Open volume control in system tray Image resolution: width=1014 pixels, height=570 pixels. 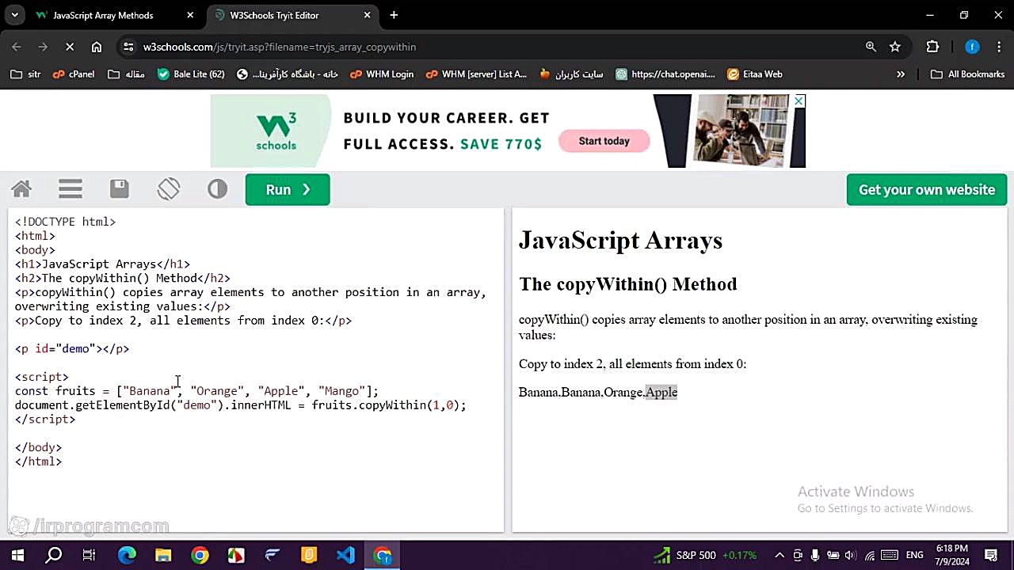(850, 555)
